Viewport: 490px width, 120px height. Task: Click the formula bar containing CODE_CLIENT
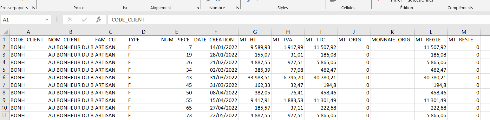tap(298, 20)
